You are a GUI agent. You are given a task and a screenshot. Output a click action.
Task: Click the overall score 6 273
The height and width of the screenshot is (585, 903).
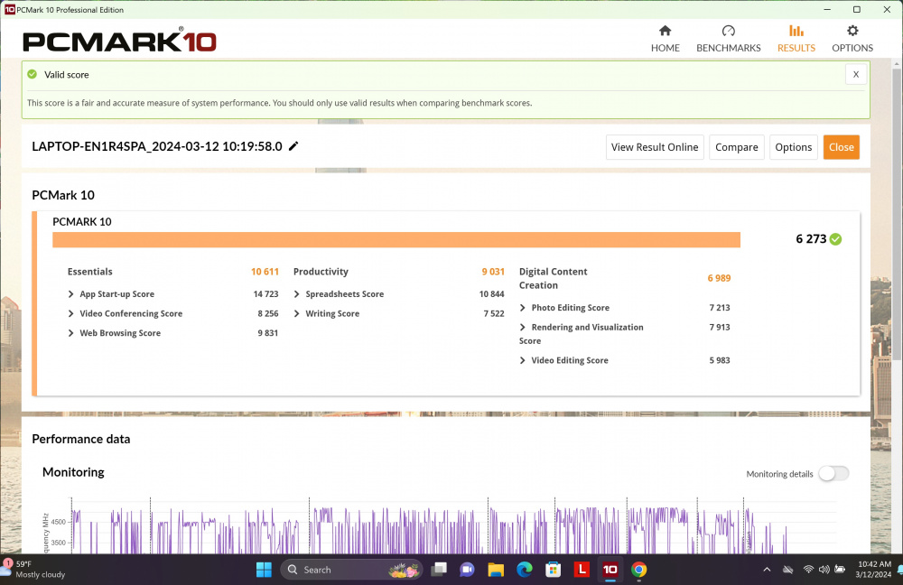pyautogui.click(x=811, y=239)
